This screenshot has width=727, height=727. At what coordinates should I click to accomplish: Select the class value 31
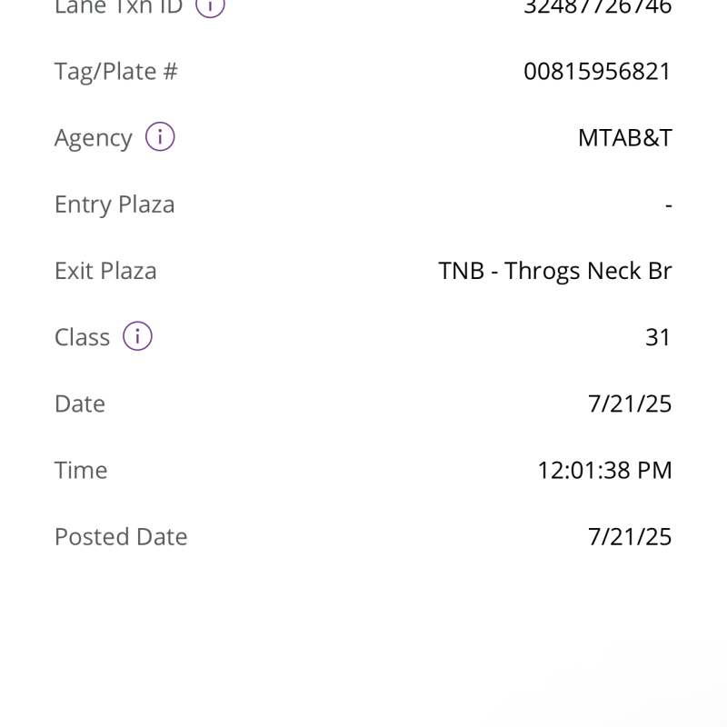pyautogui.click(x=658, y=337)
